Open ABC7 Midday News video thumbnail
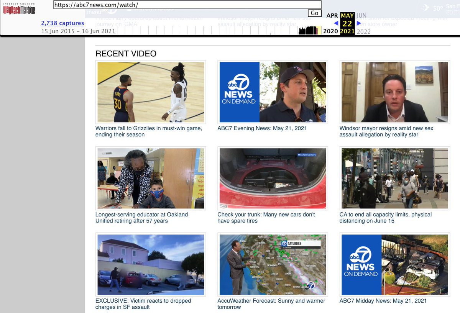Viewport: 460px width, 313px height. click(395, 264)
